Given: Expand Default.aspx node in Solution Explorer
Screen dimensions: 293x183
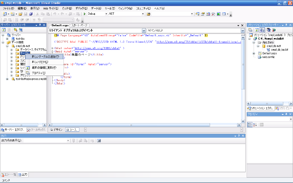Looking at the screenshot, I should pos(254,53).
